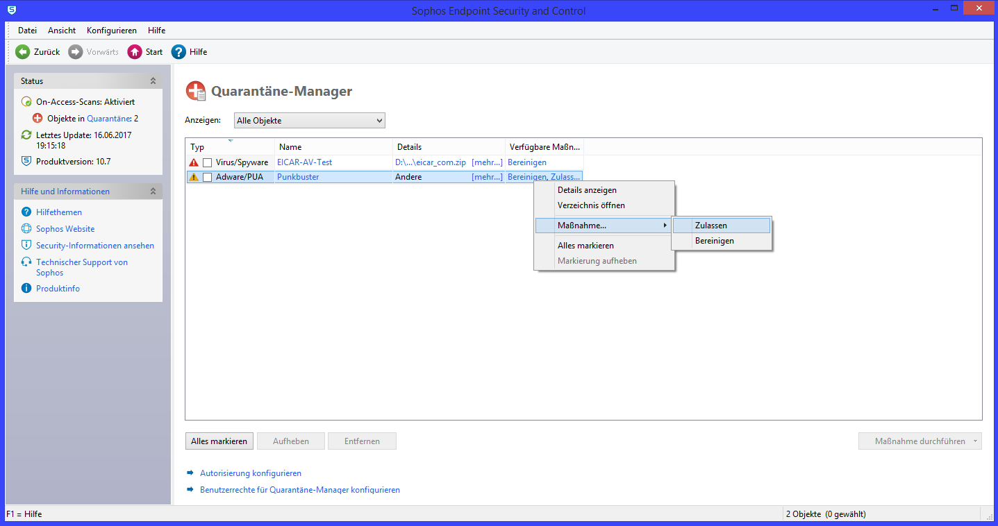Open the Hilfethemen link
This screenshot has height=526, width=998.
tap(59, 212)
